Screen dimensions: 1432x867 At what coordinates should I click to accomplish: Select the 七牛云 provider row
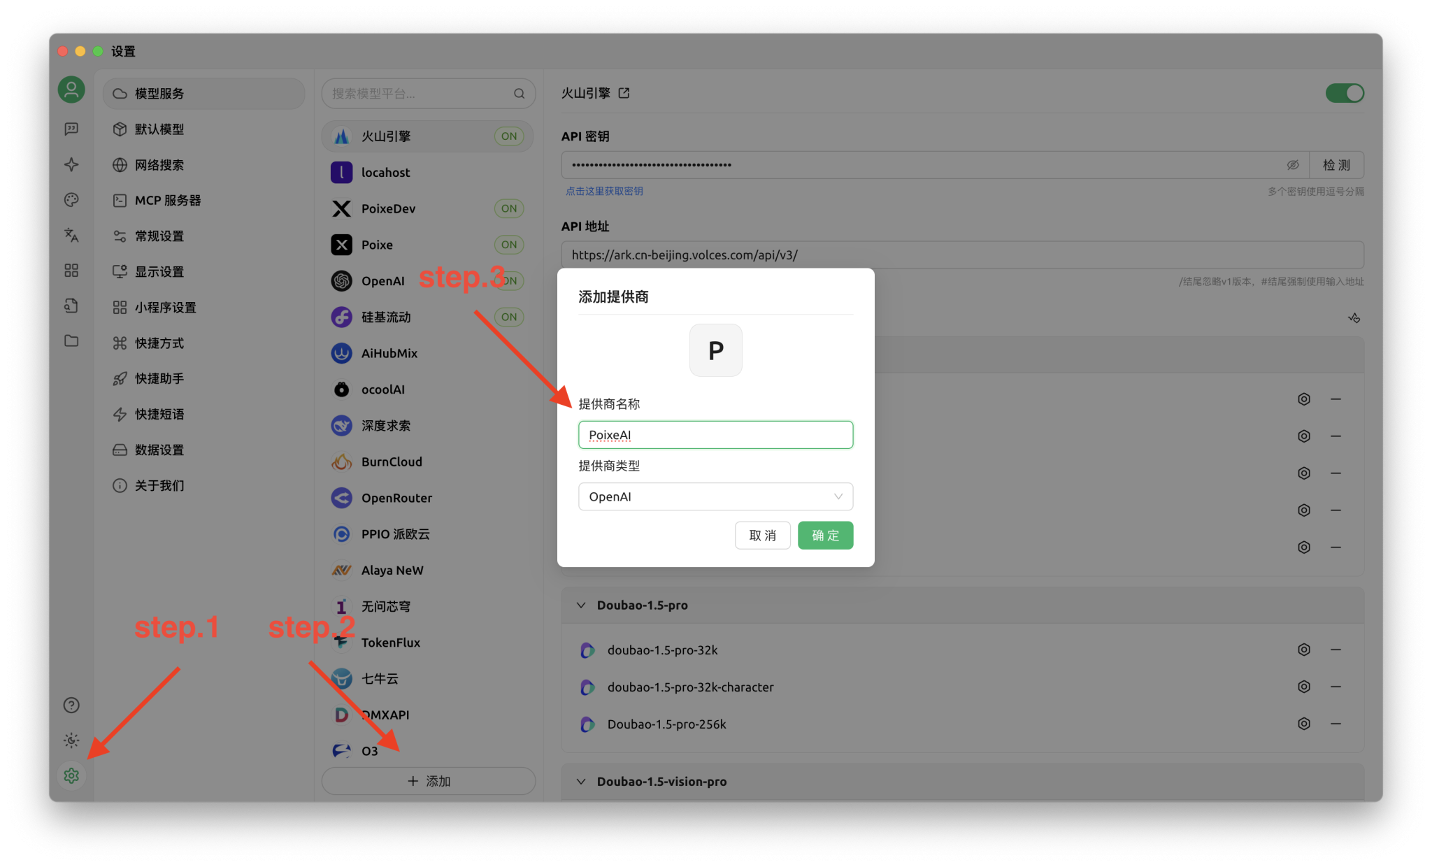428,678
